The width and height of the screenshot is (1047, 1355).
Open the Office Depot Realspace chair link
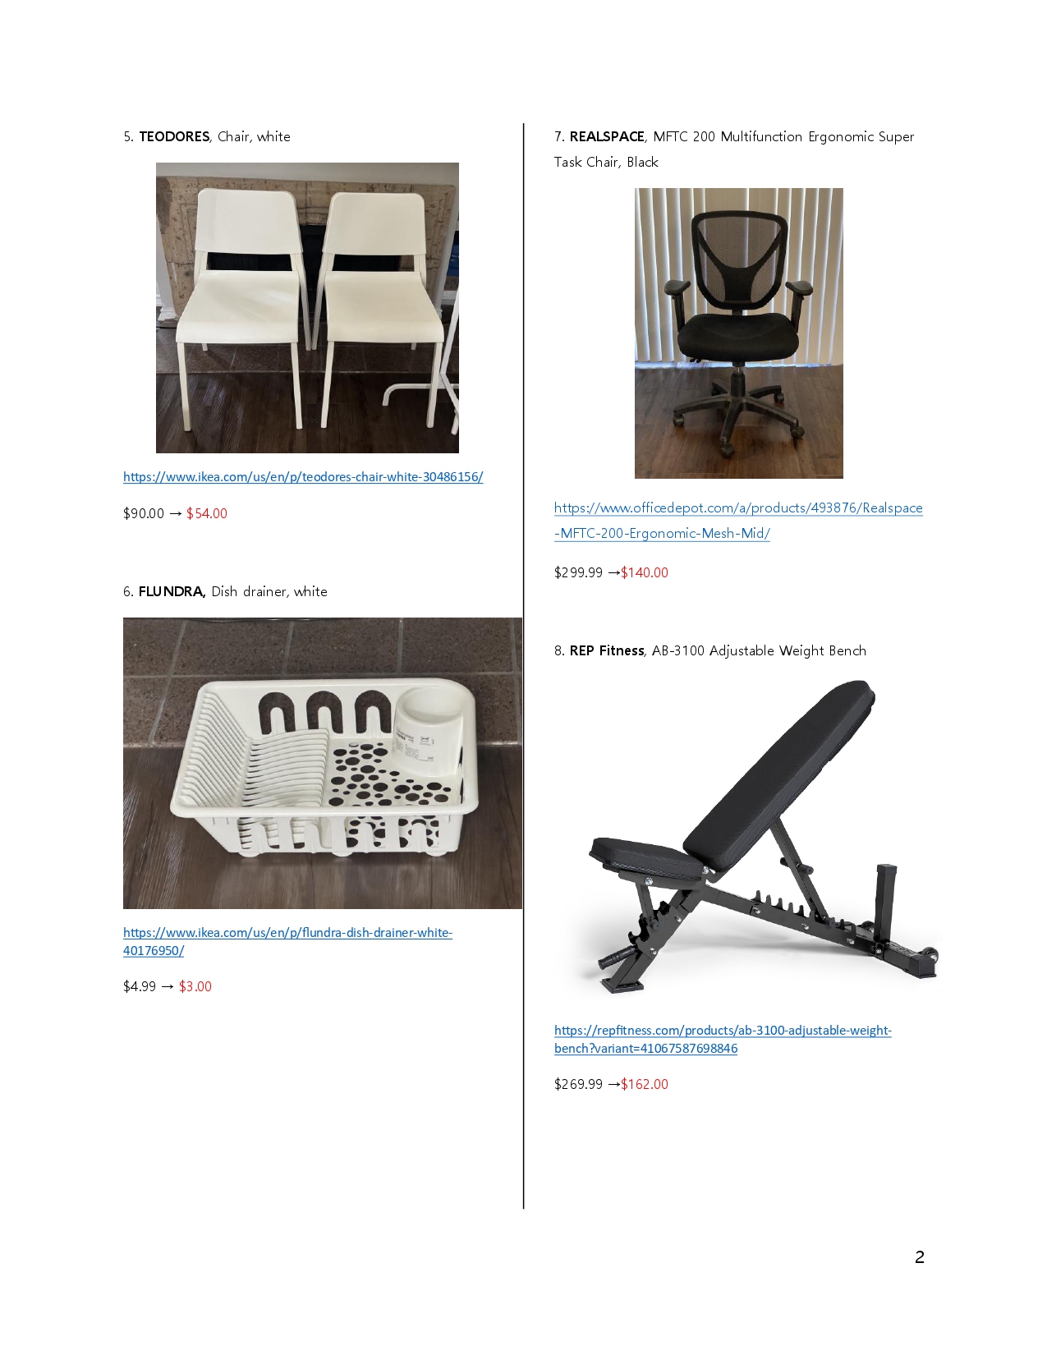tap(738, 521)
